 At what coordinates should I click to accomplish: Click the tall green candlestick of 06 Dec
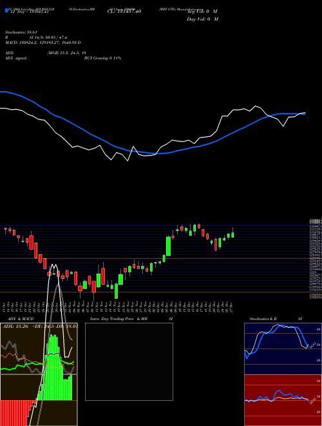(x=168, y=247)
